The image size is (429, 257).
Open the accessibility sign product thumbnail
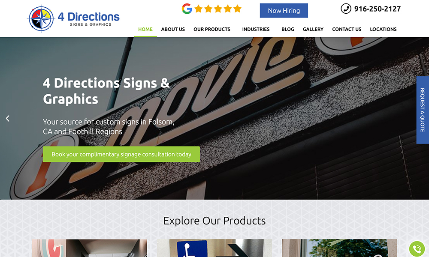click(214, 248)
